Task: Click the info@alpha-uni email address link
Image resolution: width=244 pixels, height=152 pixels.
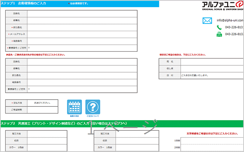Action: tap(230, 21)
